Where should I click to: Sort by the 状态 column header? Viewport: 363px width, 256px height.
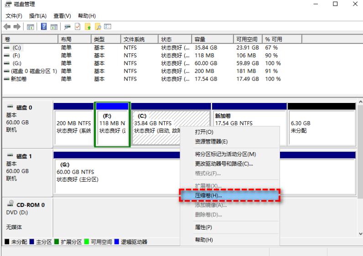pyautogui.click(x=175, y=39)
